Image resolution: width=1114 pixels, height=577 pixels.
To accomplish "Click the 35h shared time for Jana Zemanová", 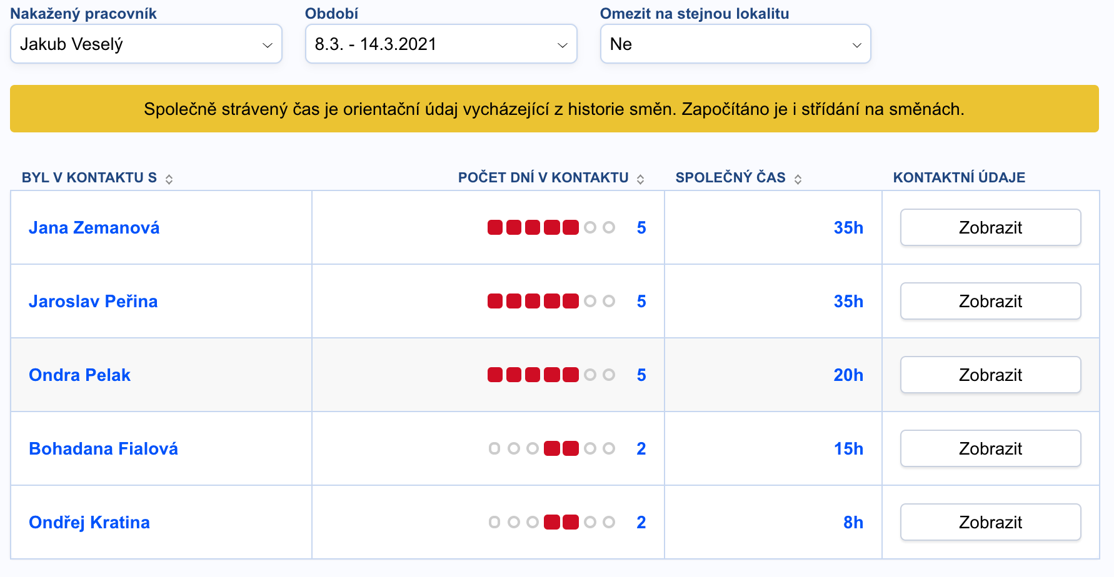I will [848, 227].
